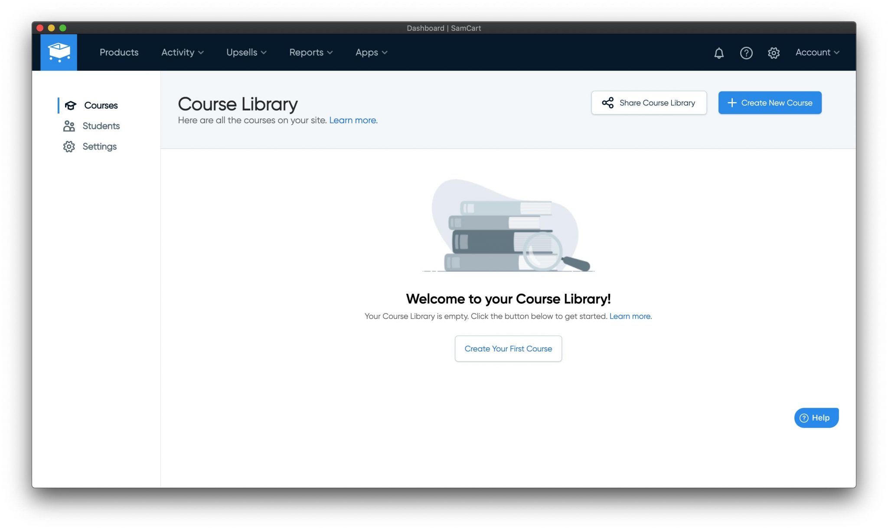Click the graduation cap Courses icon
This screenshot has width=888, height=530.
coord(70,105)
